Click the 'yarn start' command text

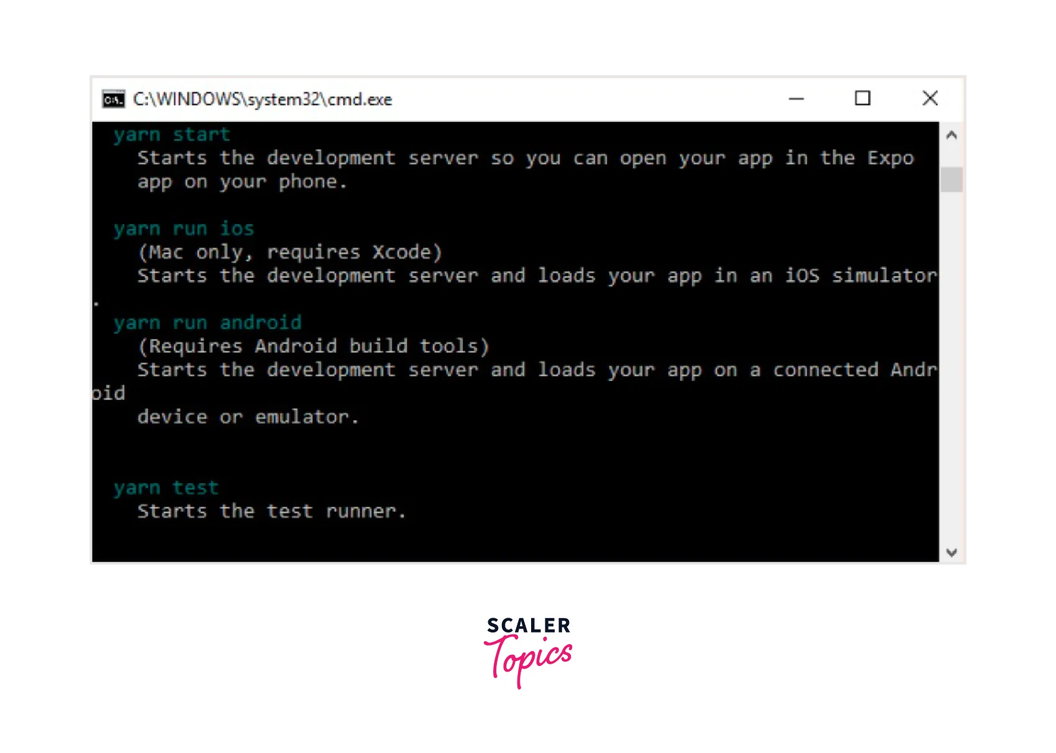[171, 135]
